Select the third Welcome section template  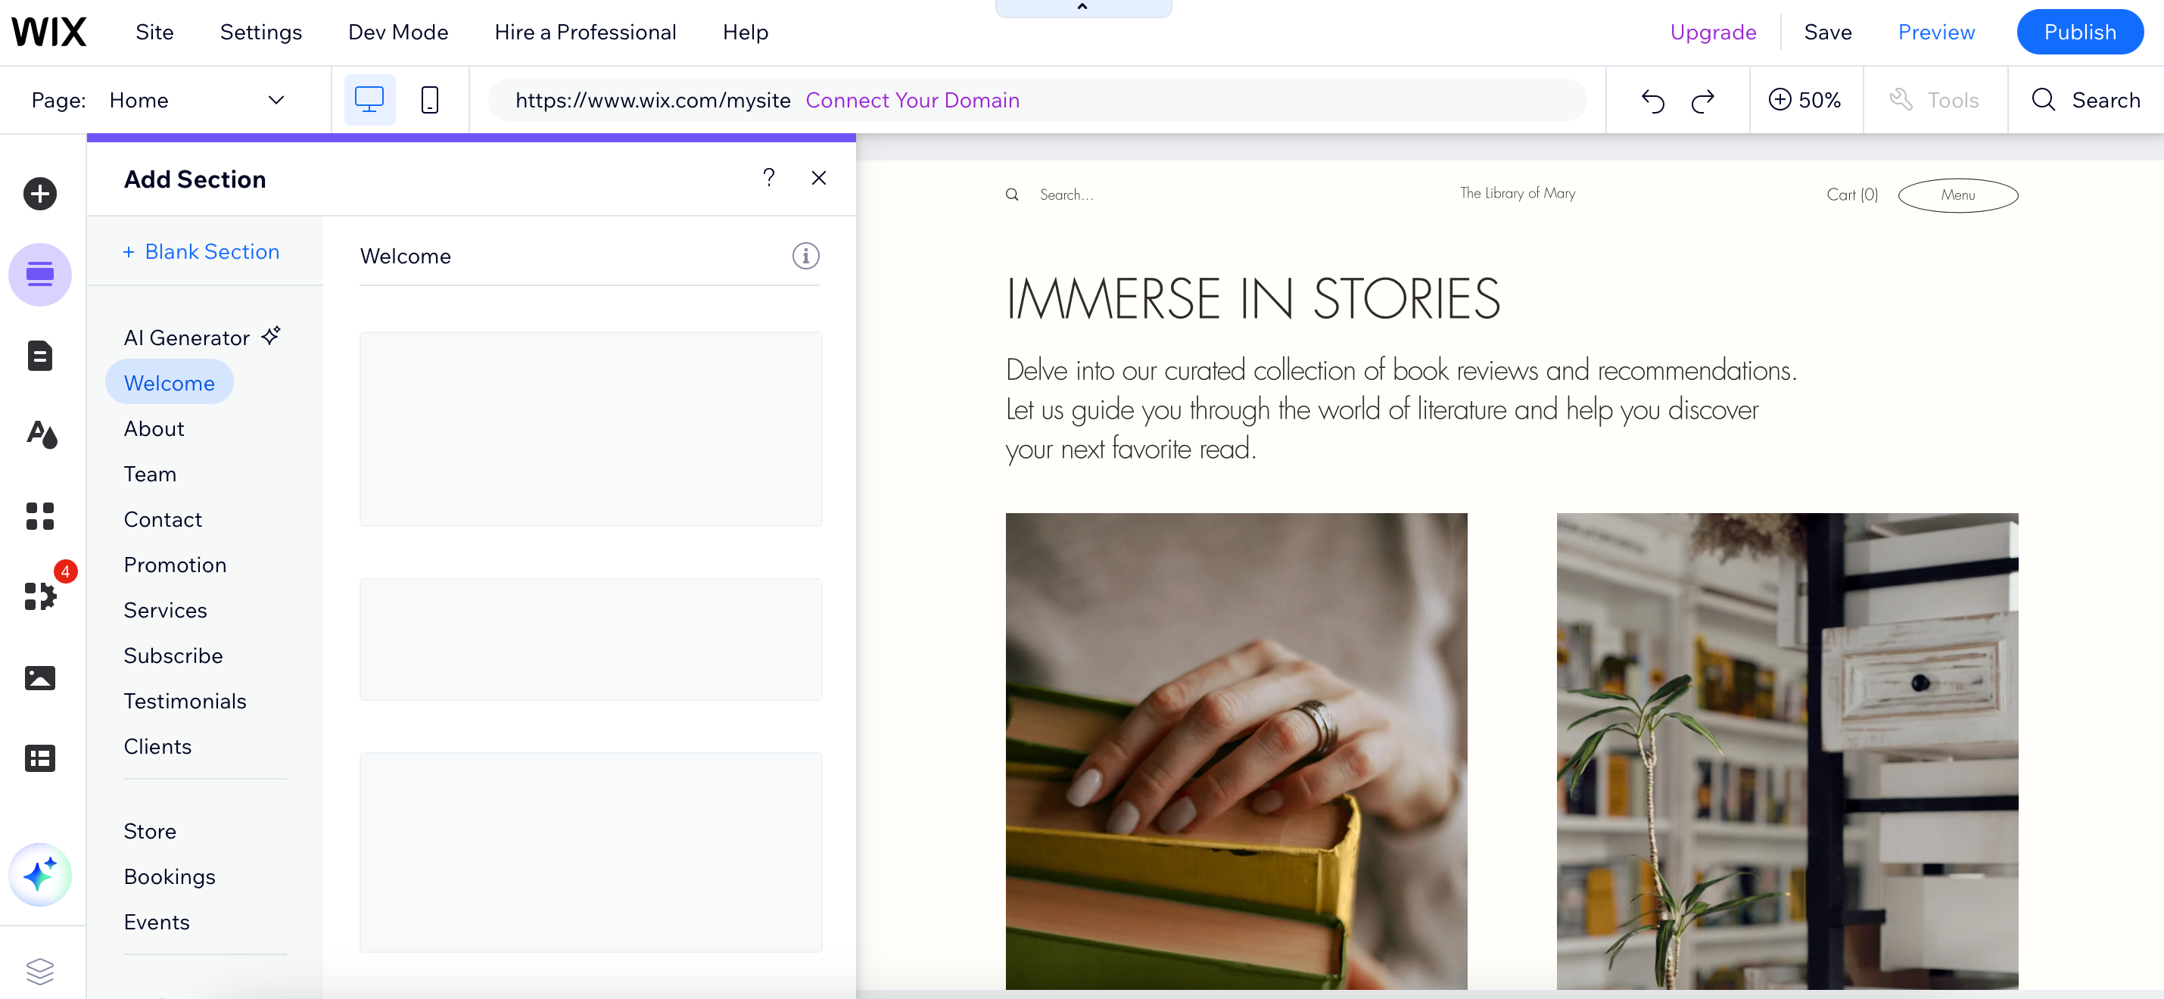click(590, 852)
